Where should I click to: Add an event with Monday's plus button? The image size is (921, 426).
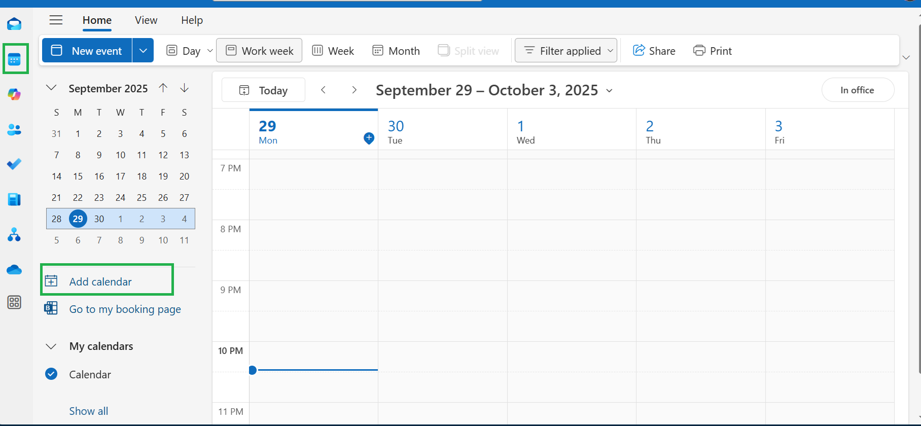pyautogui.click(x=369, y=138)
